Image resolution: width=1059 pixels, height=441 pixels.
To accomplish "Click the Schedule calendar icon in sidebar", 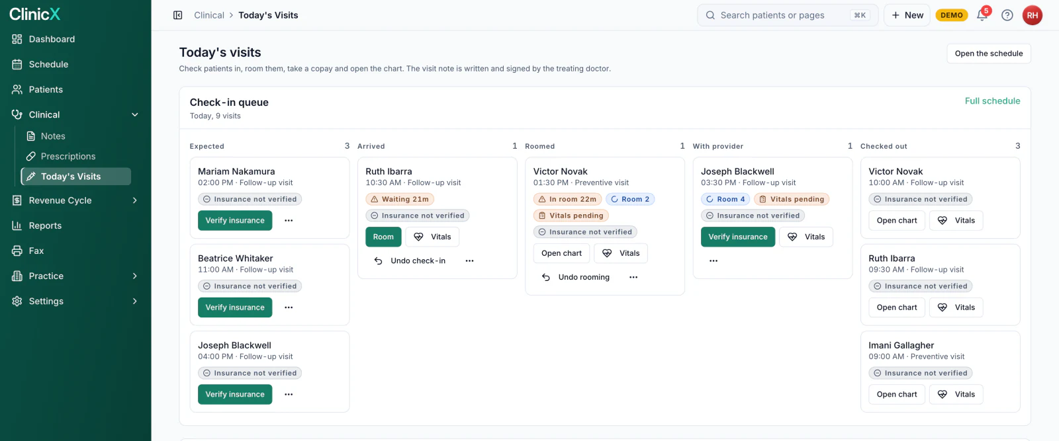I will click(x=17, y=64).
